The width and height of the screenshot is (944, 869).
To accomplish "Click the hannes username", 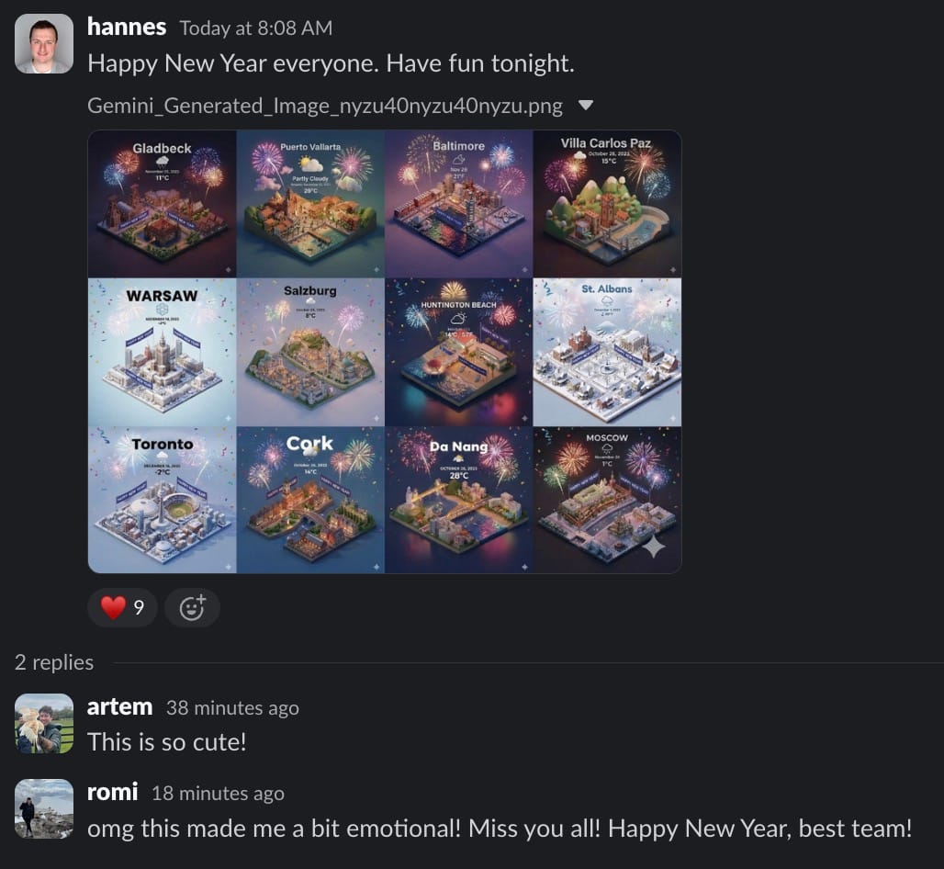I will [127, 28].
